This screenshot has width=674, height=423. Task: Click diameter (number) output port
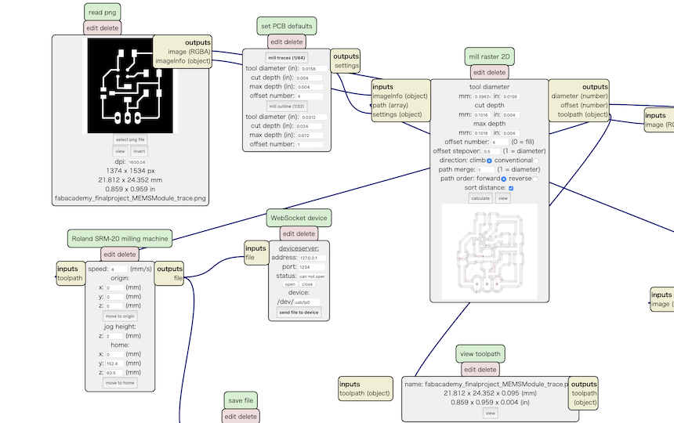tap(579, 96)
